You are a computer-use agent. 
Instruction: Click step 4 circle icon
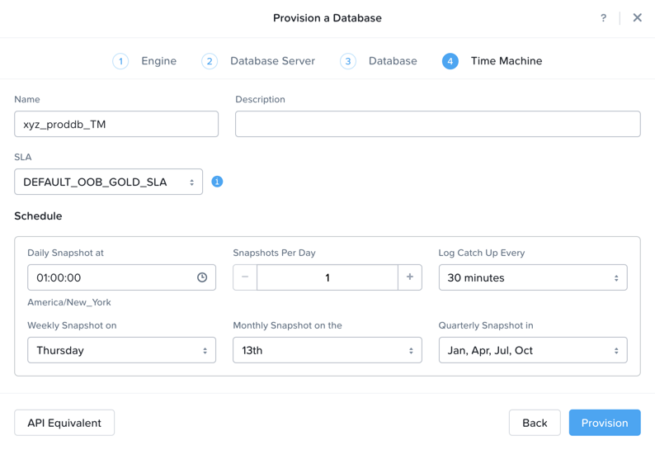coord(450,61)
